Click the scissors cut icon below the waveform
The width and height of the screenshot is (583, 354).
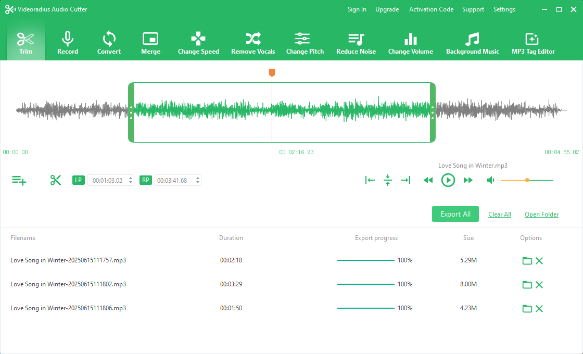click(56, 180)
